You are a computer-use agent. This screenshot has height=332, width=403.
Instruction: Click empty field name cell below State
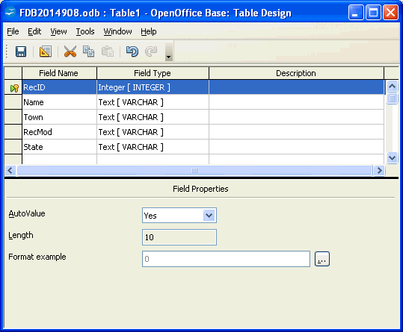click(x=59, y=159)
